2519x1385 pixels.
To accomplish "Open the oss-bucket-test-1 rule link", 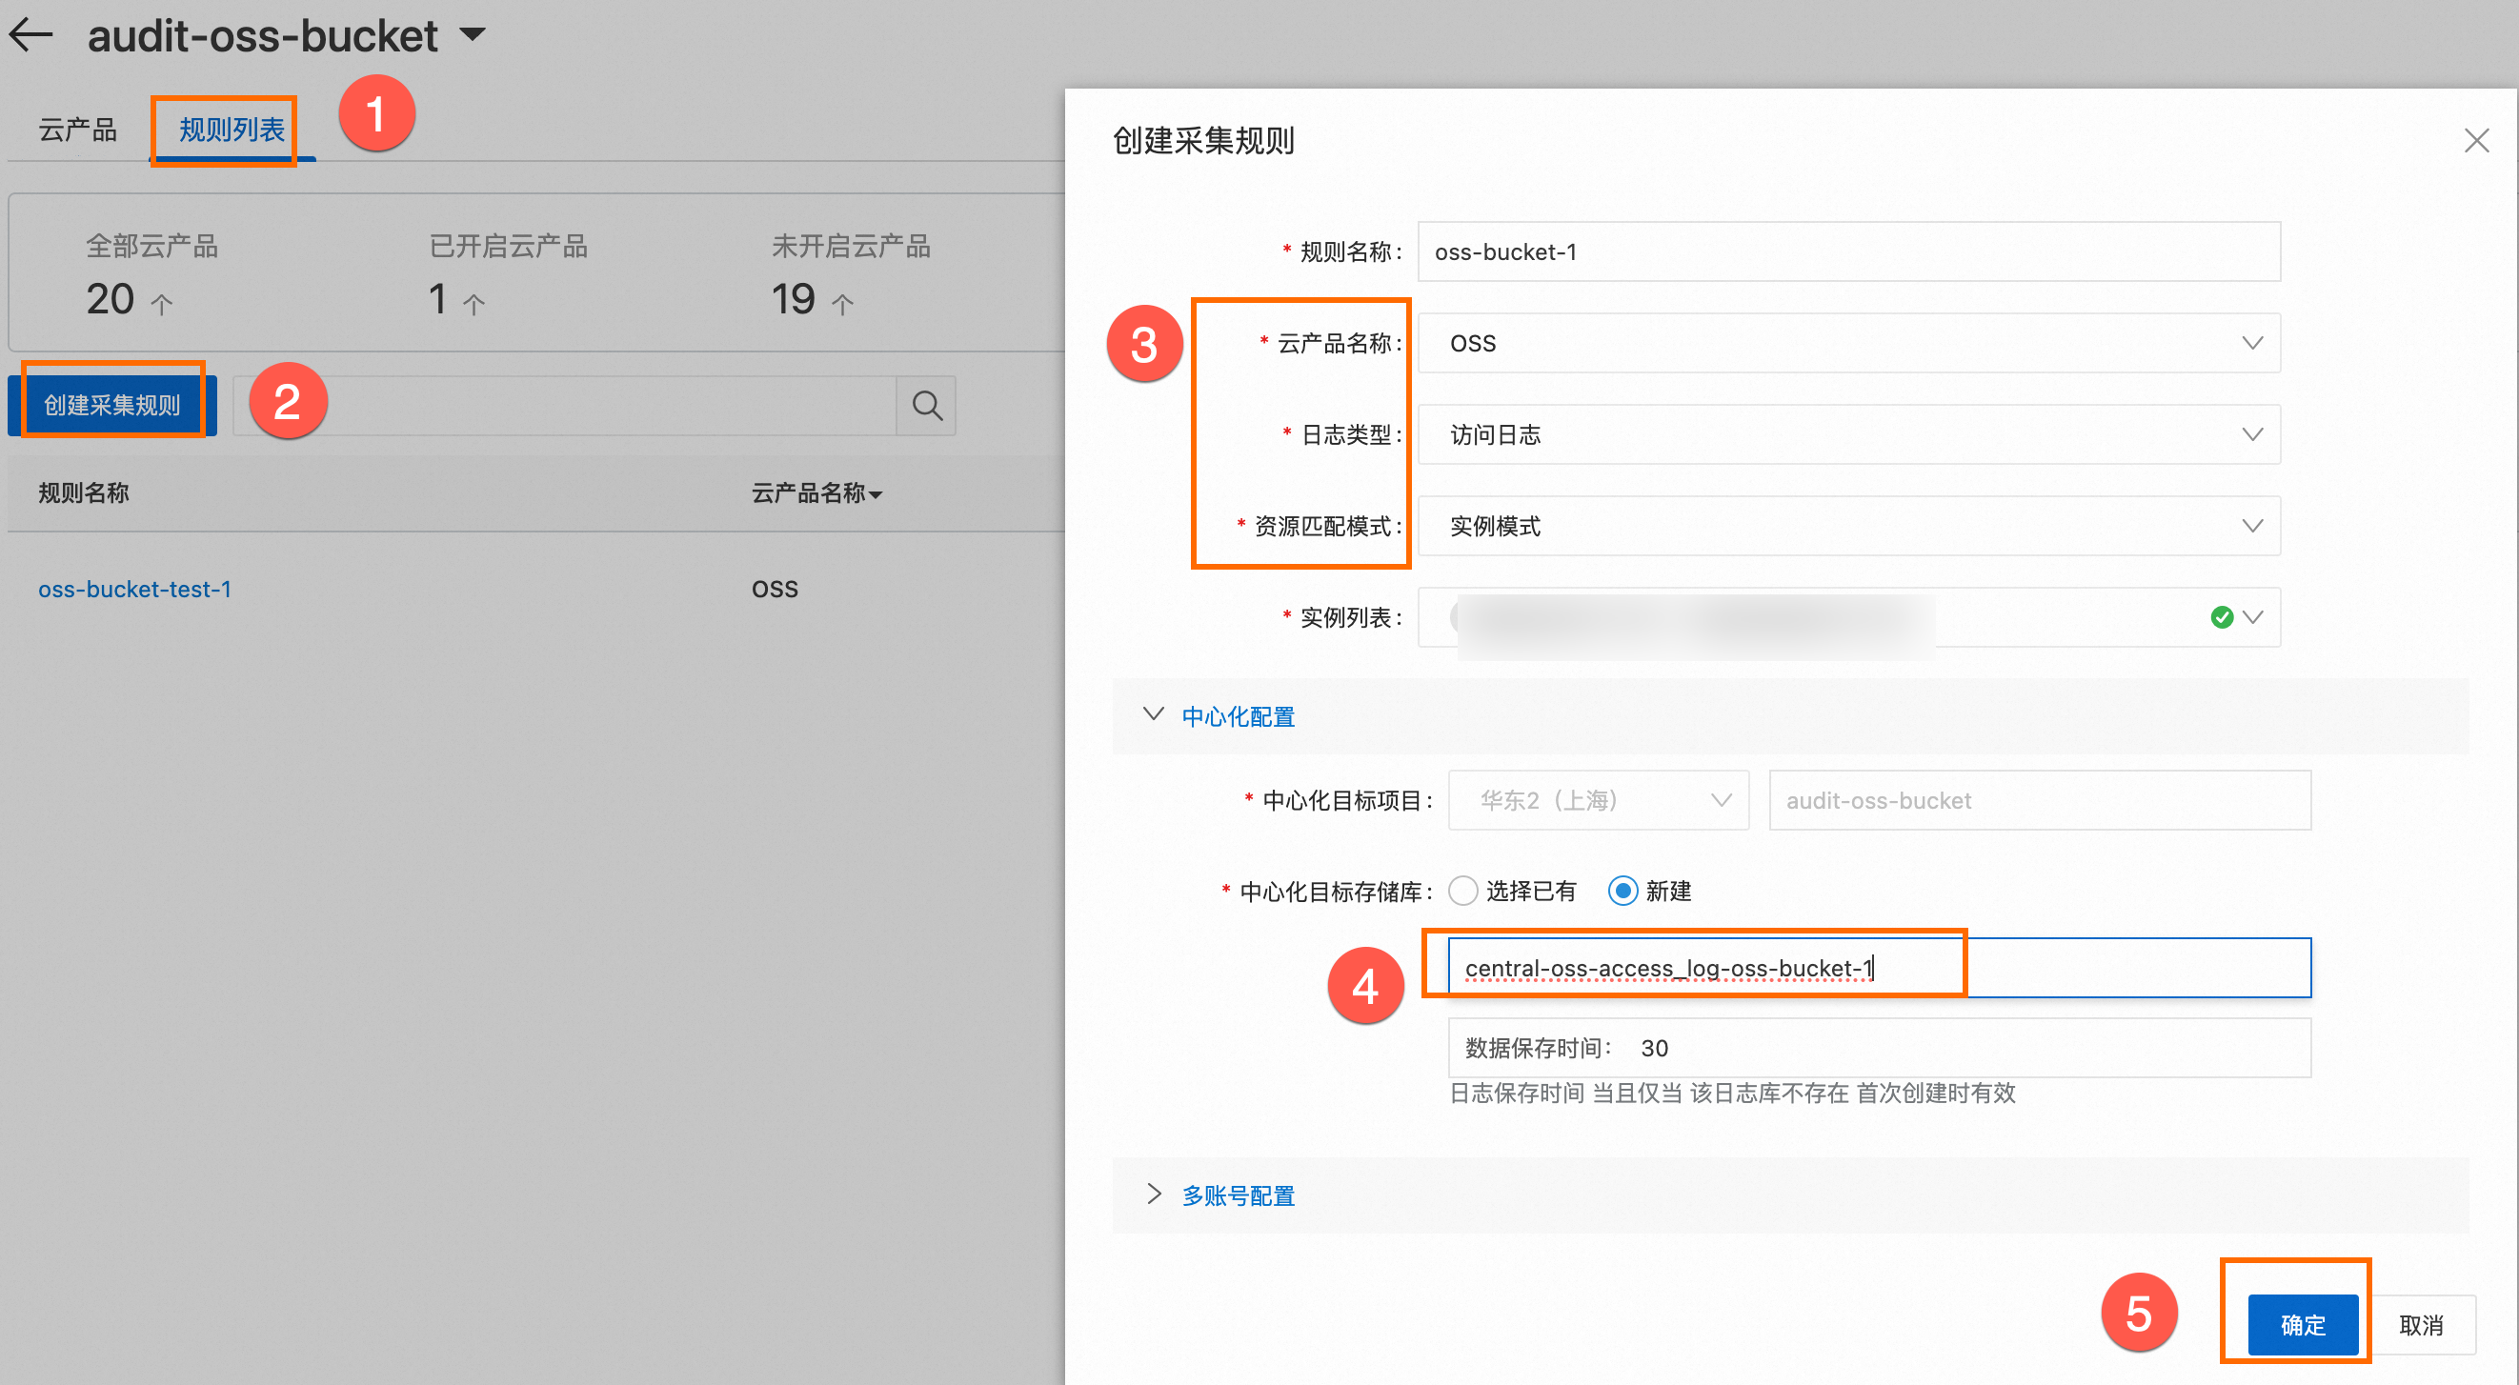I will coord(135,589).
